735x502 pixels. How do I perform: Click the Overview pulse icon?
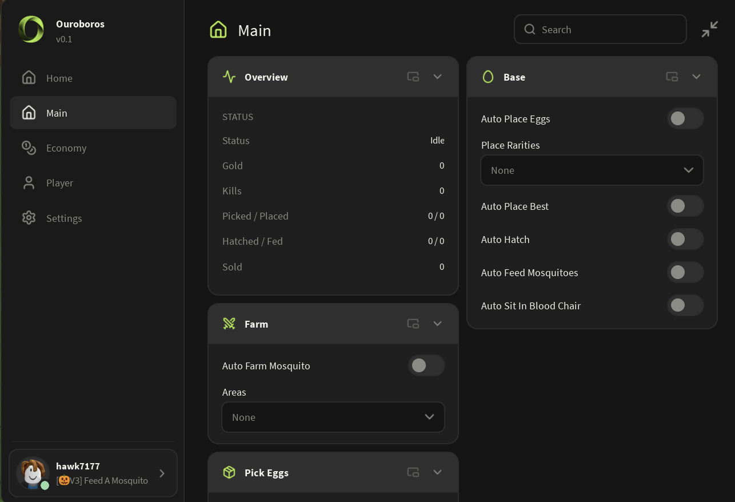point(229,77)
